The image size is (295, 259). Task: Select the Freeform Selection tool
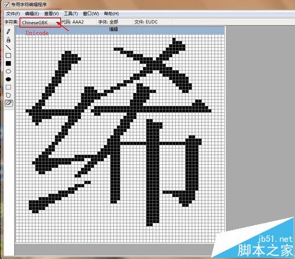click(8, 95)
